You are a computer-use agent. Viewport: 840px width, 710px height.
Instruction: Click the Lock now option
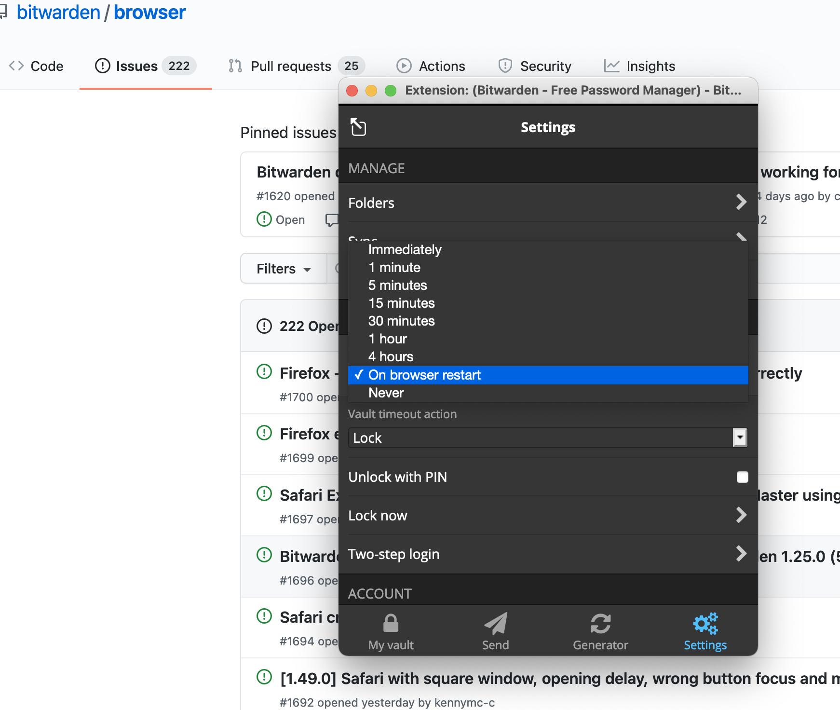[x=548, y=515]
